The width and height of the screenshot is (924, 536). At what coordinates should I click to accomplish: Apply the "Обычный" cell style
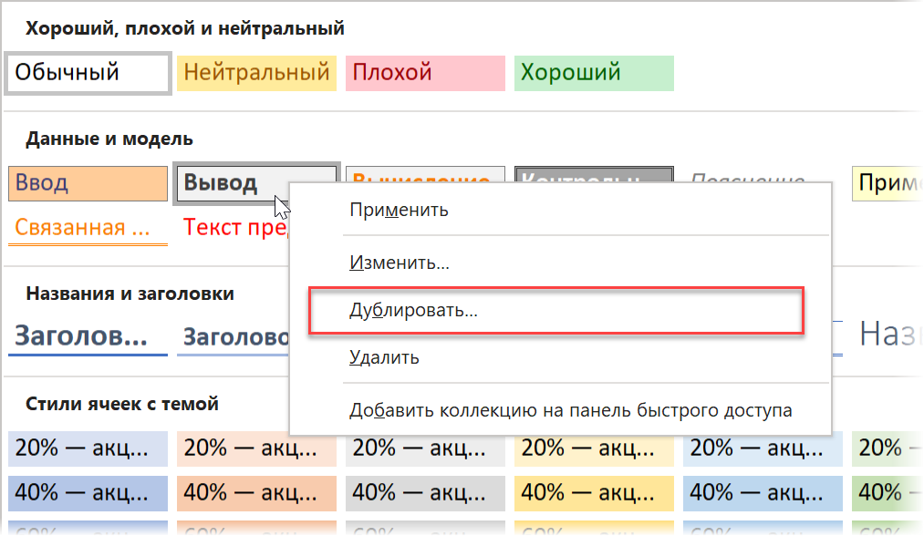85,73
